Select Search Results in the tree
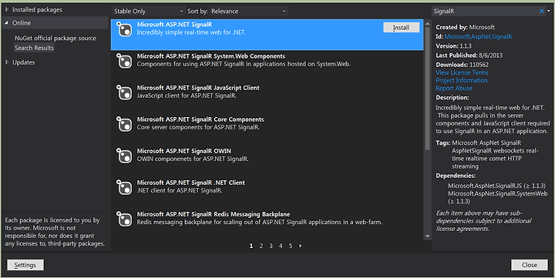This screenshot has width=555, height=278. click(x=34, y=48)
